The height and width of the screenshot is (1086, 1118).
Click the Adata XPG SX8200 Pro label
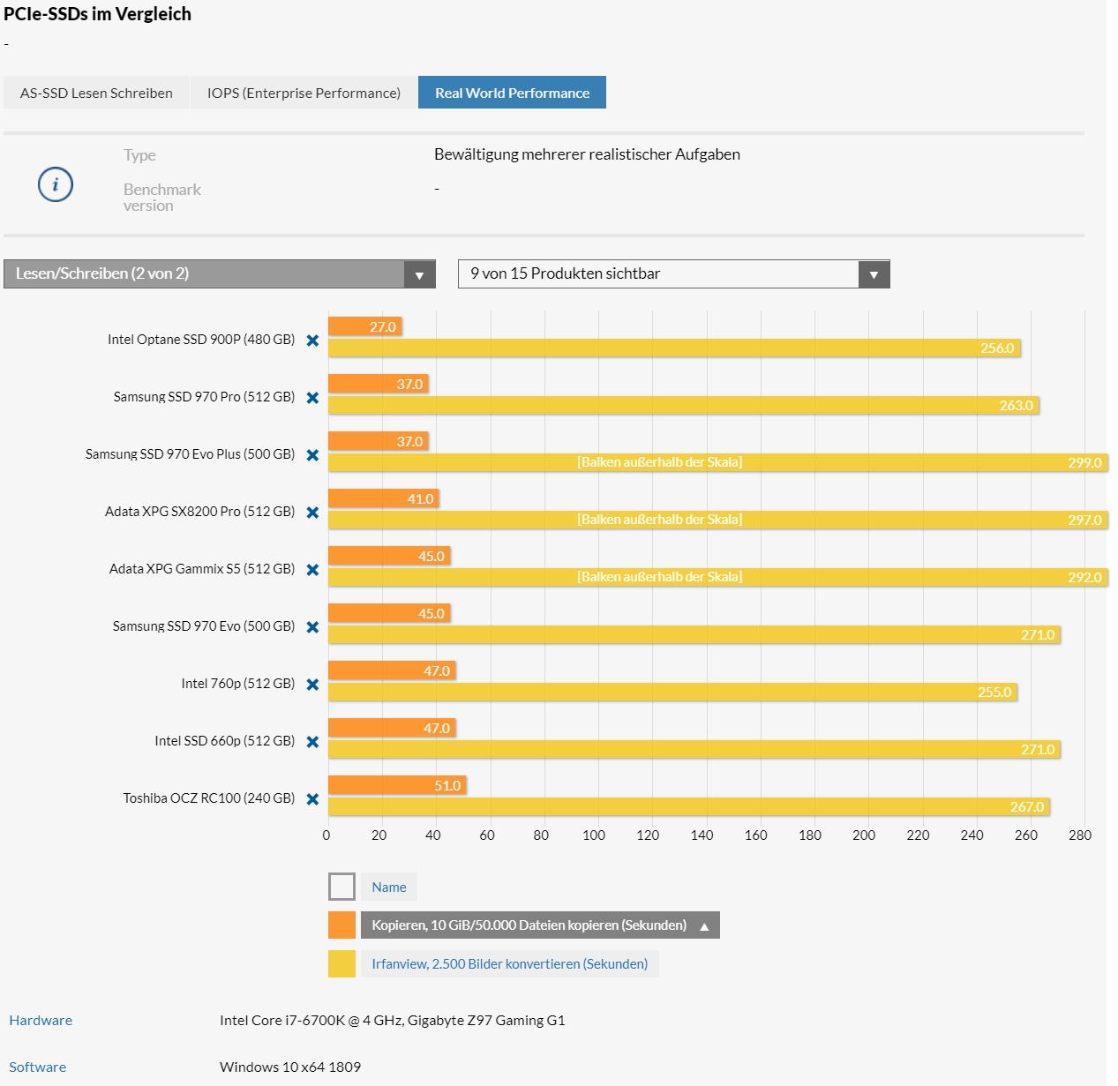(199, 512)
